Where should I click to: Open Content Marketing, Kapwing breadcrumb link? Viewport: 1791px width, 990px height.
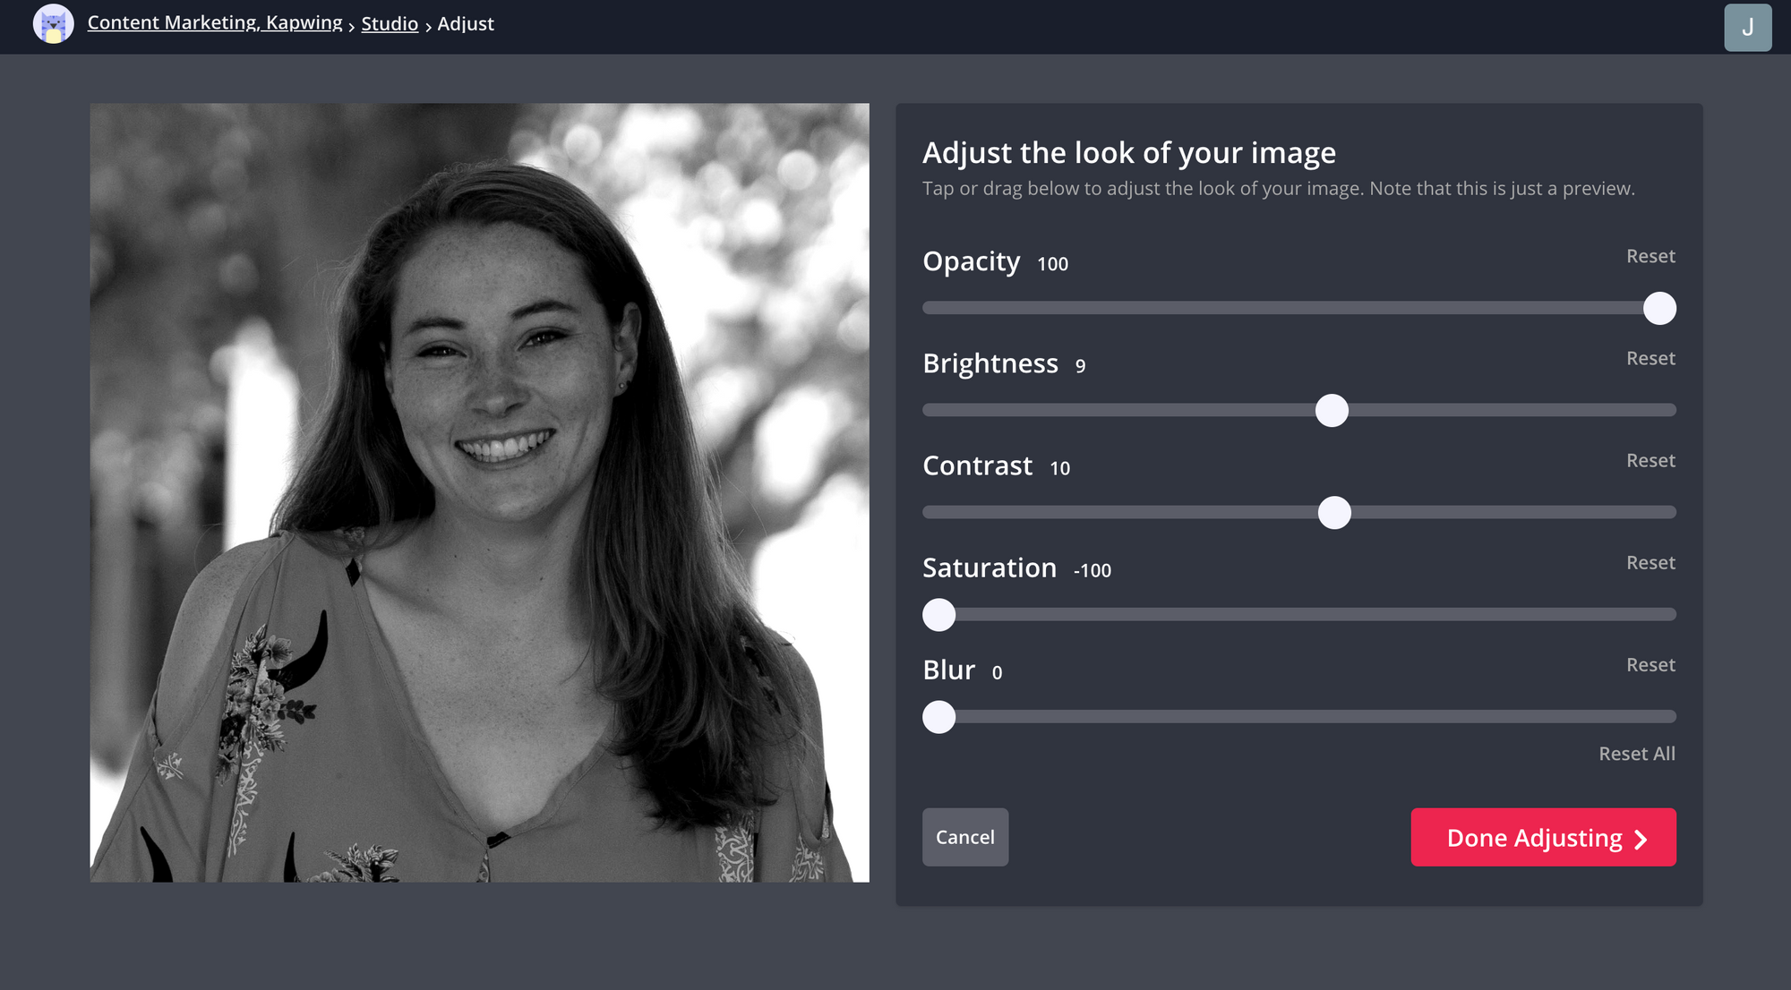click(x=215, y=23)
